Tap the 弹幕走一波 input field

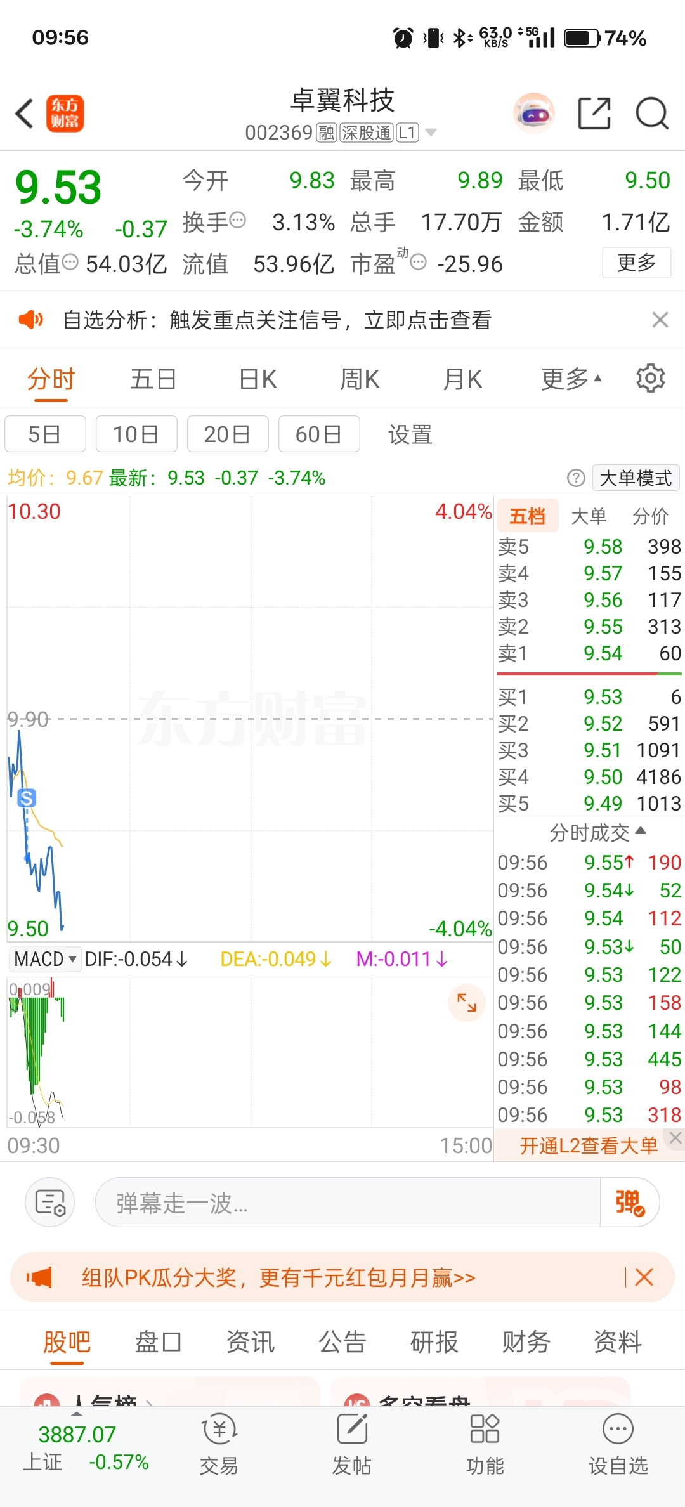[348, 1202]
